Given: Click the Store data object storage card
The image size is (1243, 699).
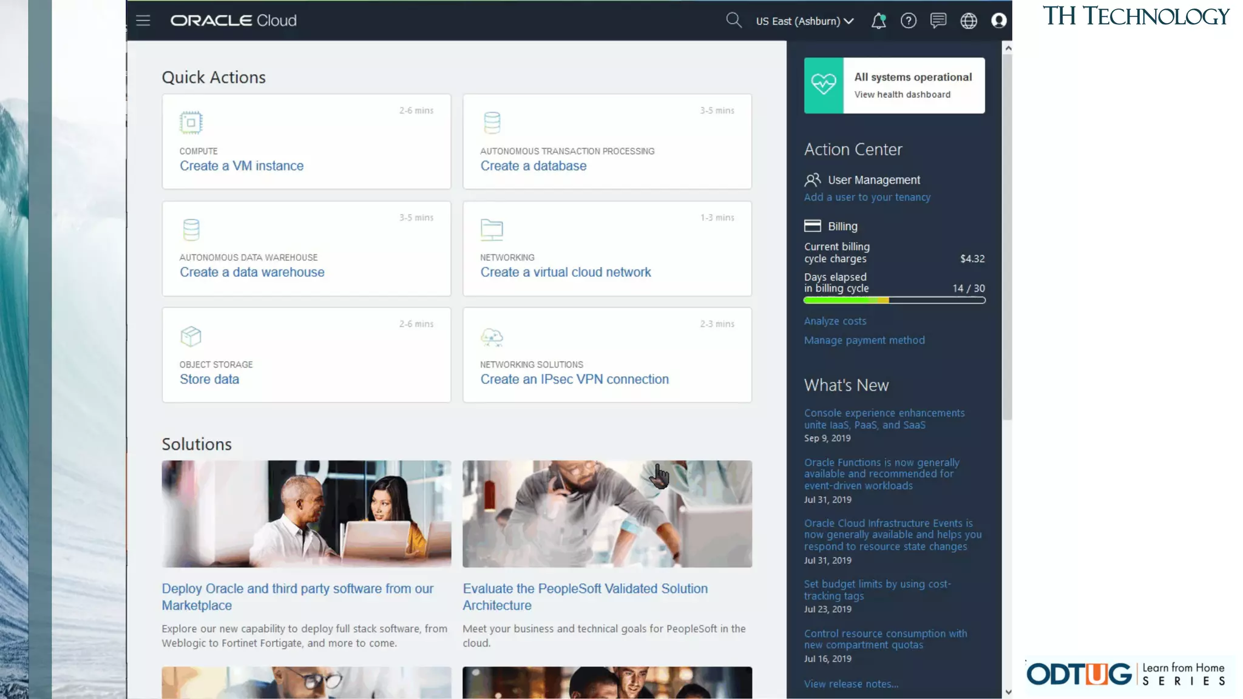Looking at the screenshot, I should click(209, 379).
